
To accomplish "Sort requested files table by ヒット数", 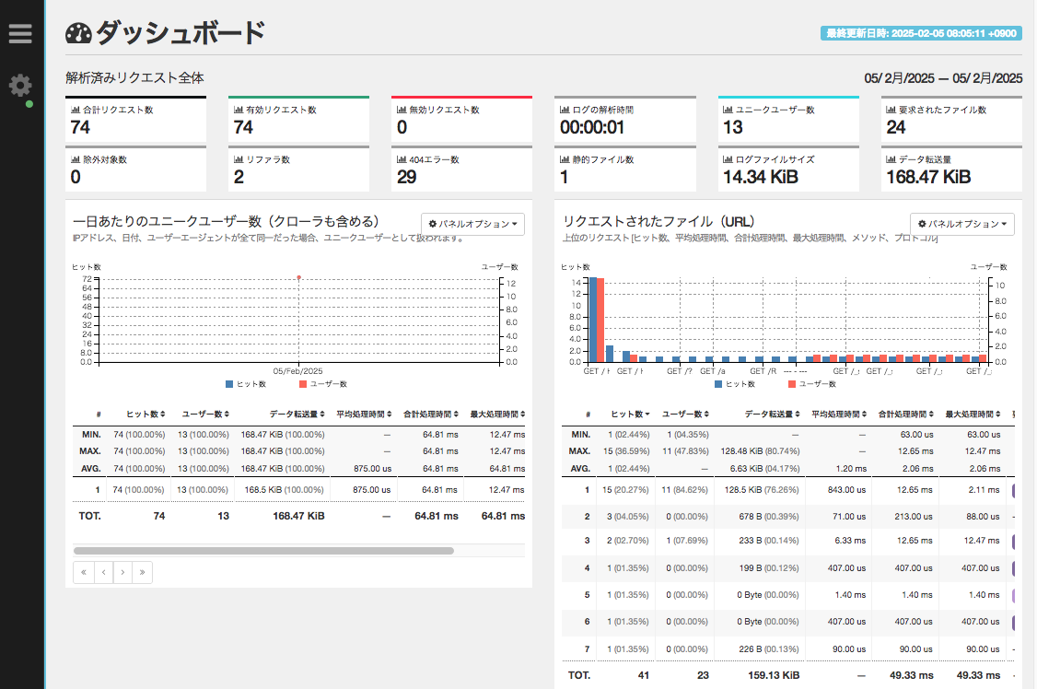I will (x=630, y=415).
